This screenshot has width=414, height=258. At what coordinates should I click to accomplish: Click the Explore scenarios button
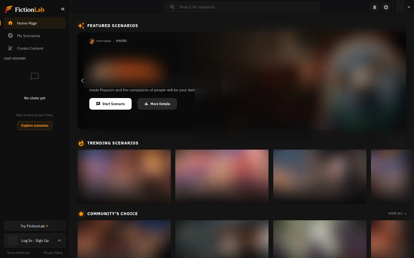35,125
